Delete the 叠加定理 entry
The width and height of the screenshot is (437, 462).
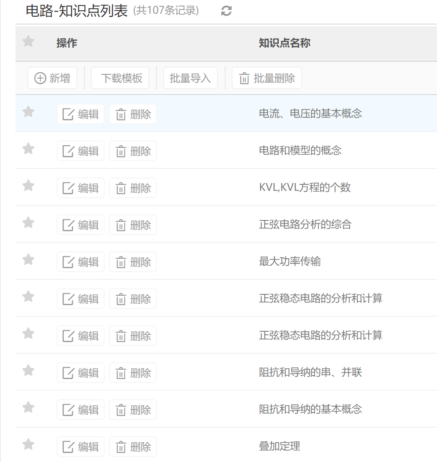[133, 447]
